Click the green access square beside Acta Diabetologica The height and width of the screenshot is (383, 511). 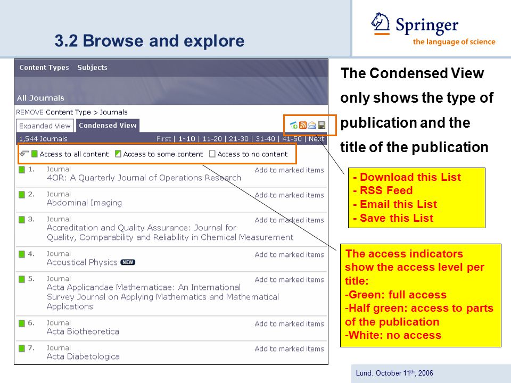(x=22, y=348)
